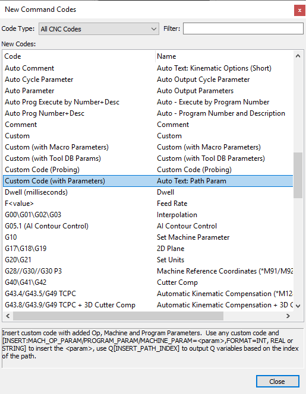
Task: Select the G05.1 (AI Contour Control) row
Action: [148, 226]
